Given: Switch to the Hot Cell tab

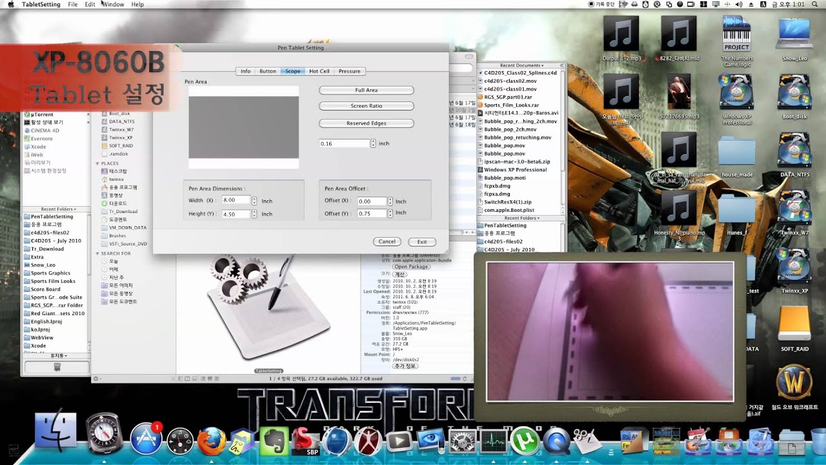Looking at the screenshot, I should [x=319, y=71].
